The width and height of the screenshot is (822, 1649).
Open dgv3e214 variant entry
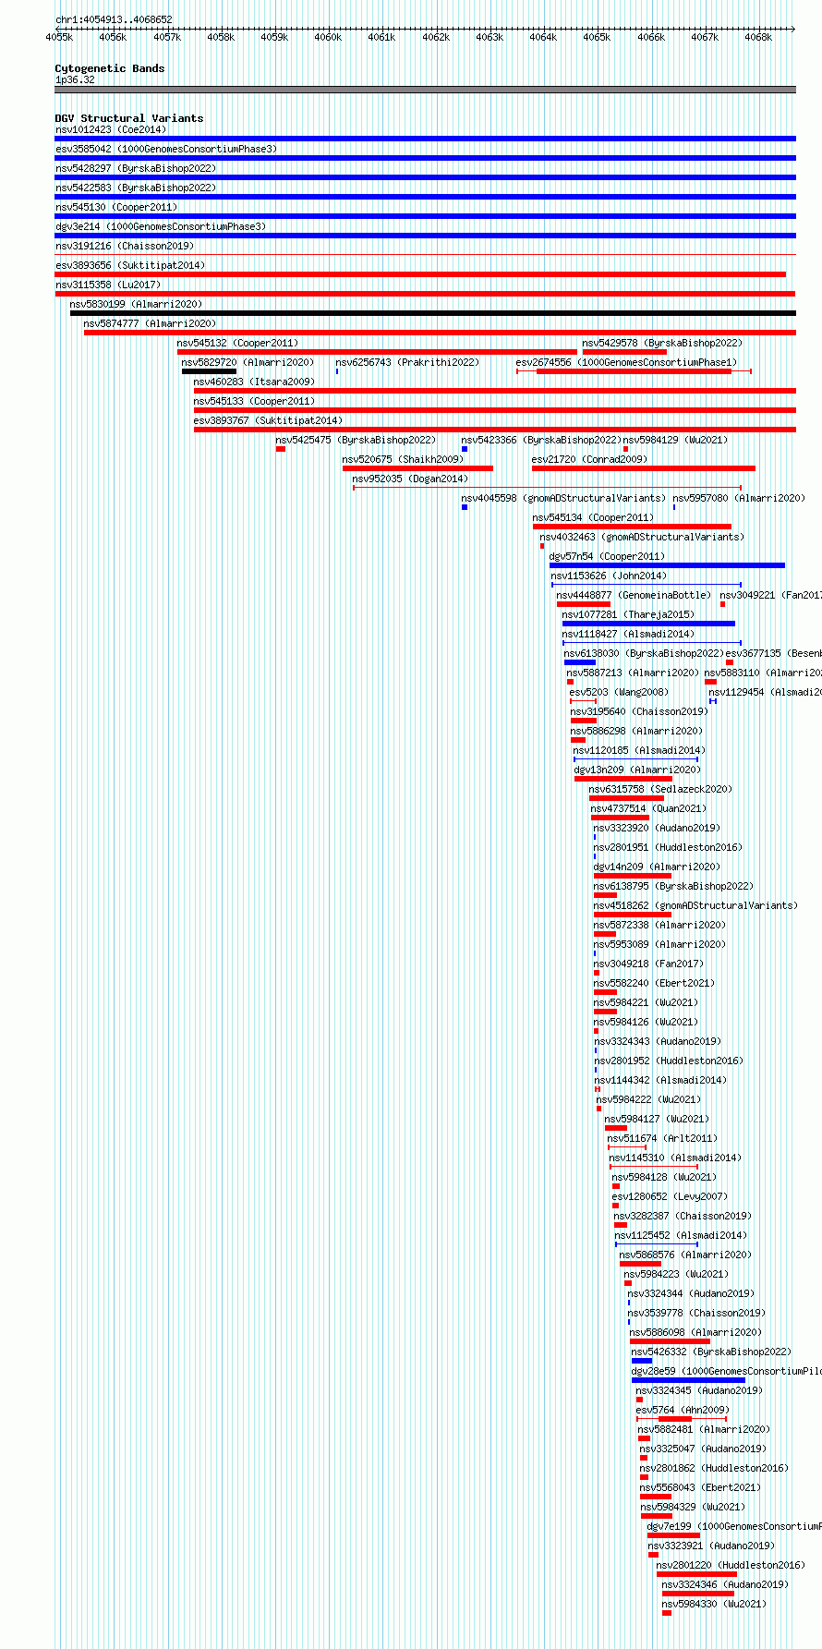pyautogui.click(x=161, y=226)
